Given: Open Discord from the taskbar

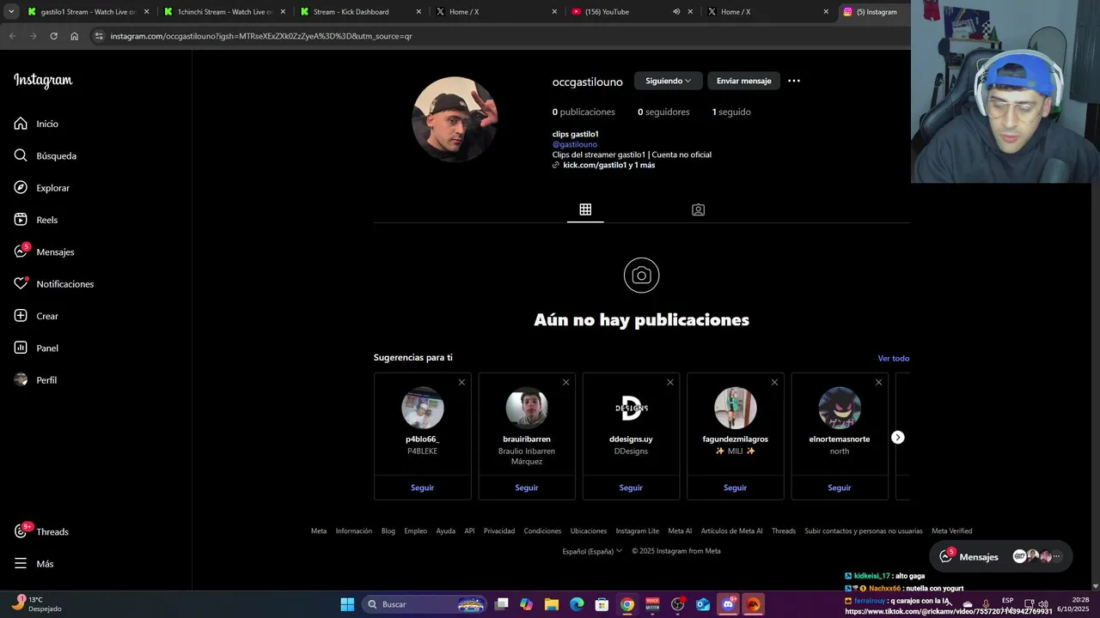Looking at the screenshot, I should (x=728, y=604).
